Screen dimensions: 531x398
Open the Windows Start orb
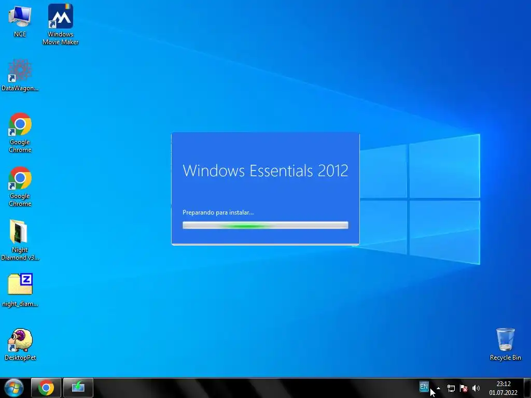click(14, 388)
